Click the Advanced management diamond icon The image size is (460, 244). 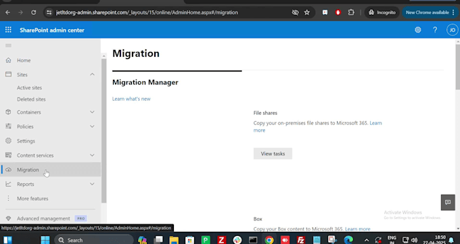(x=9, y=218)
